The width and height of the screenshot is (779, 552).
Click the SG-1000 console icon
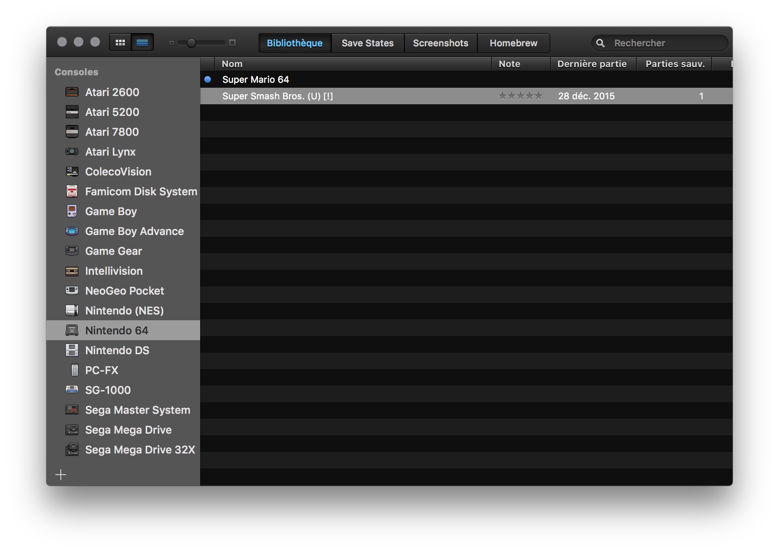[72, 389]
